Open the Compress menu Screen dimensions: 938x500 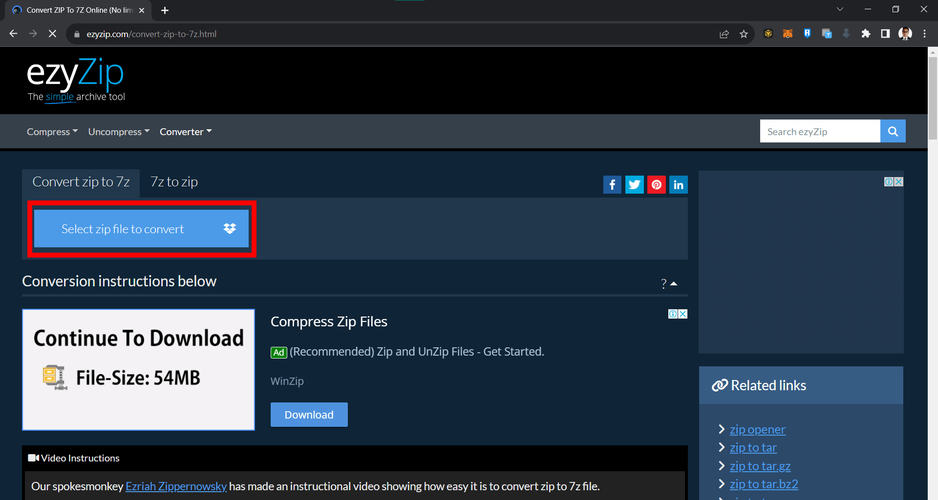(x=52, y=131)
